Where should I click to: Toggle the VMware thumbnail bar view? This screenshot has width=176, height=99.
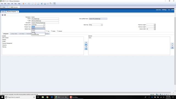pyautogui.click(x=45, y=4)
